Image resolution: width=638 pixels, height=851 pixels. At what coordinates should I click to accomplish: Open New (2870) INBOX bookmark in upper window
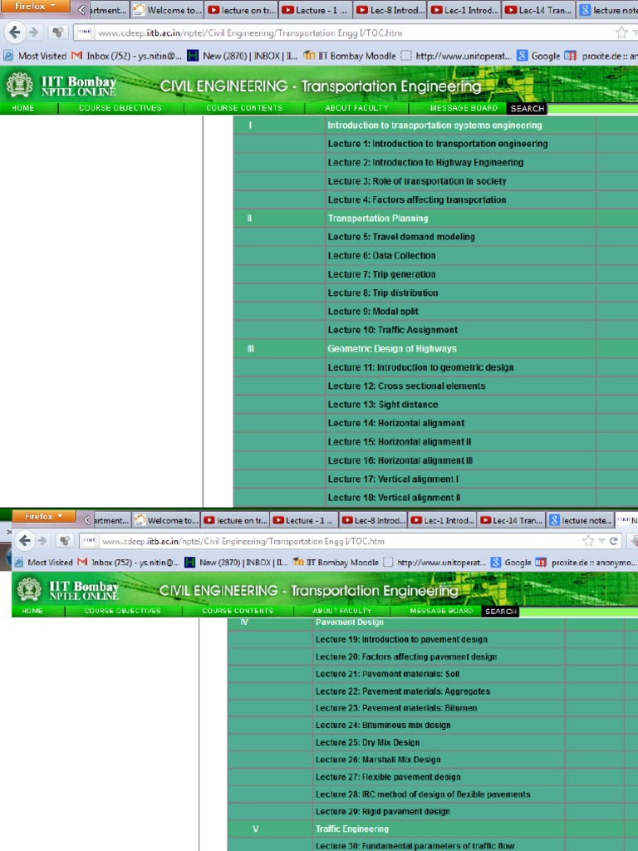(243, 56)
